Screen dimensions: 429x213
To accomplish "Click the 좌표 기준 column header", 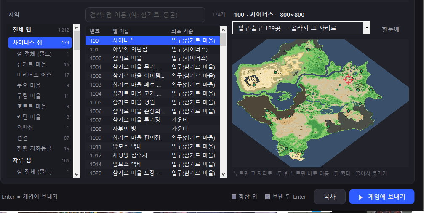I will (x=182, y=31).
